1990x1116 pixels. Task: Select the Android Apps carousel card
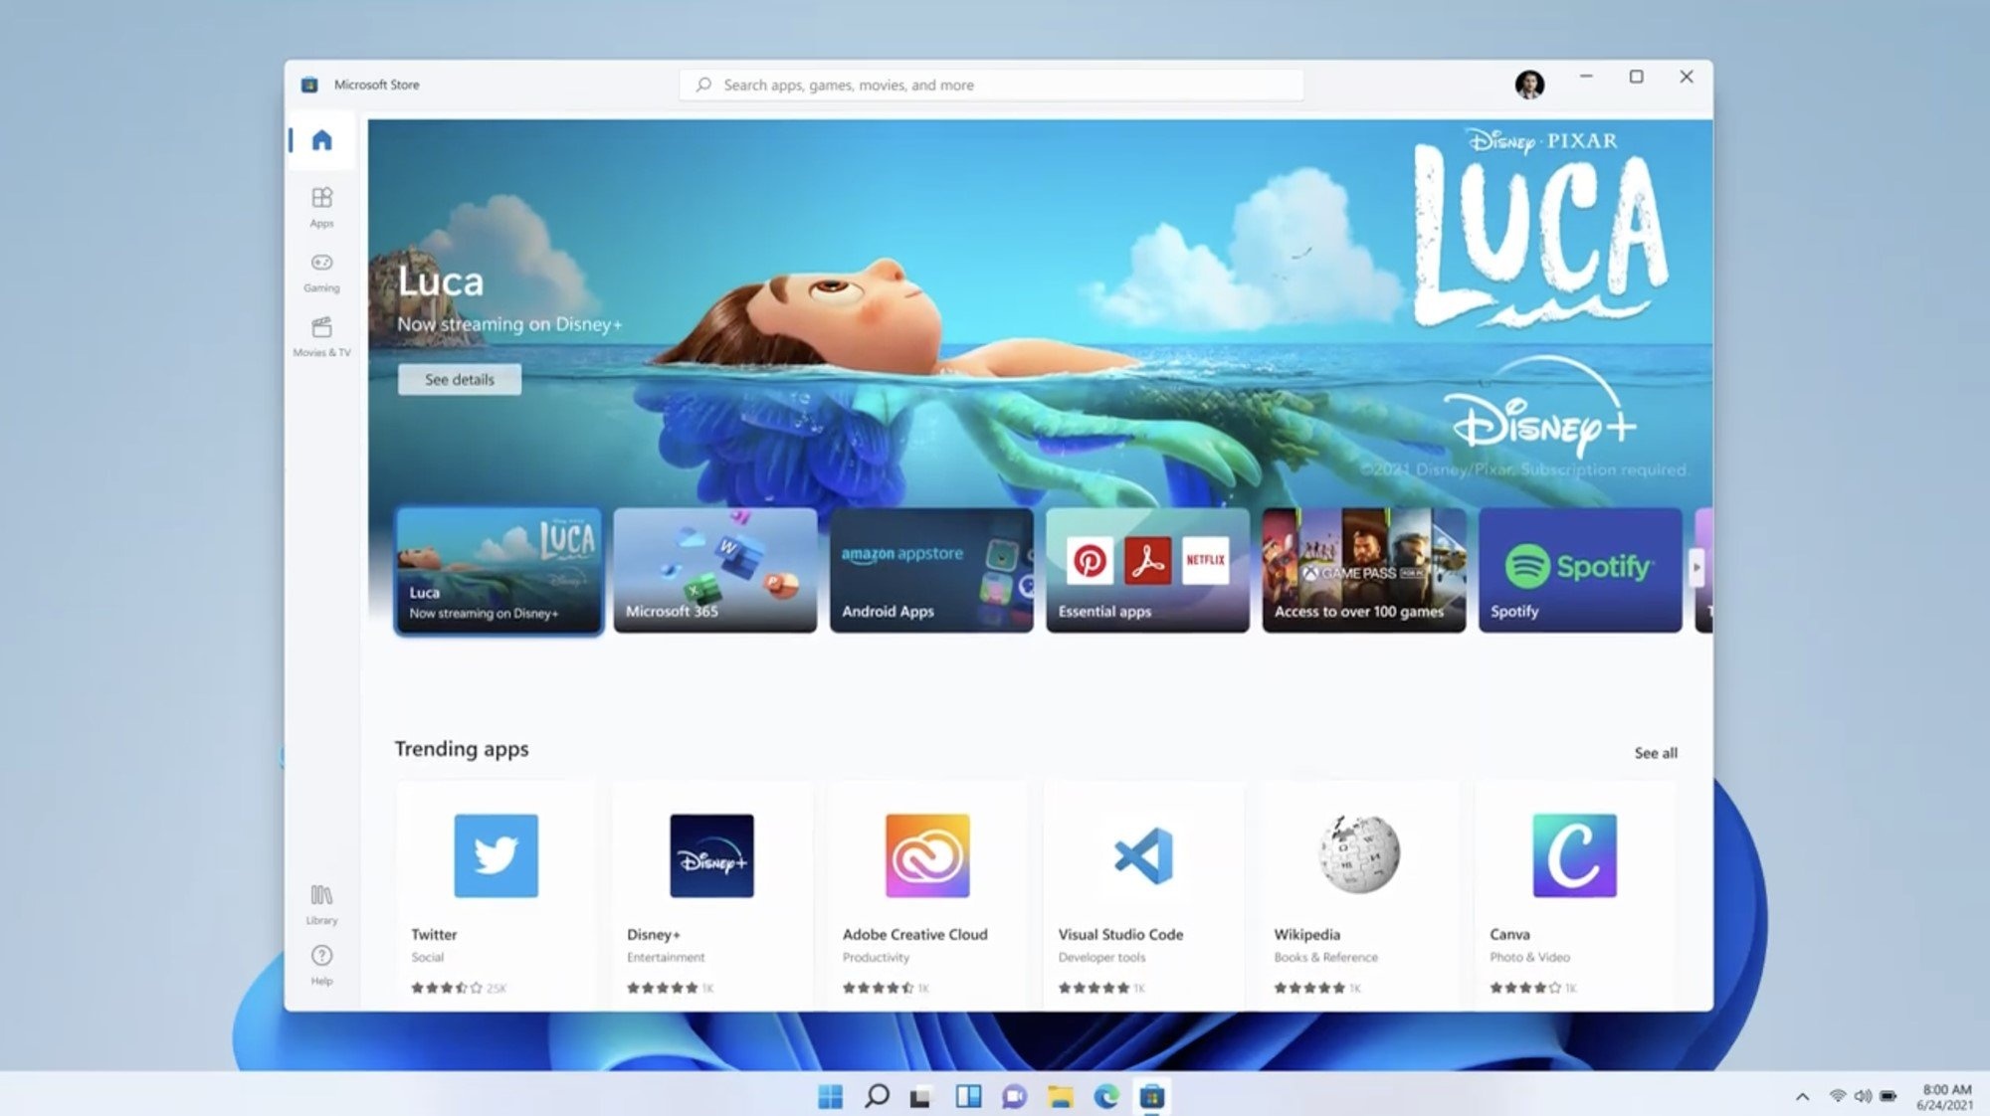click(930, 570)
